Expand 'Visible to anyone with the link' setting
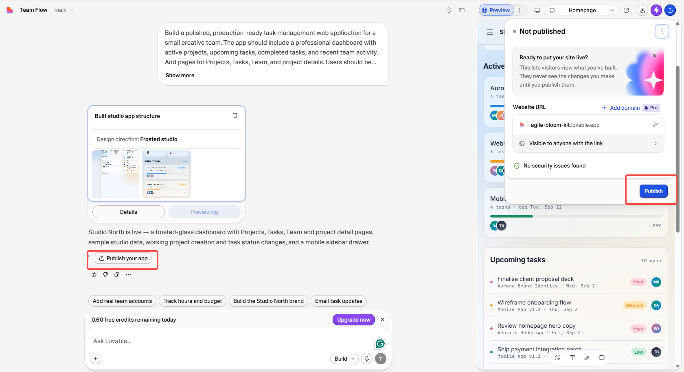Viewport: 684px width, 372px height. (x=588, y=144)
